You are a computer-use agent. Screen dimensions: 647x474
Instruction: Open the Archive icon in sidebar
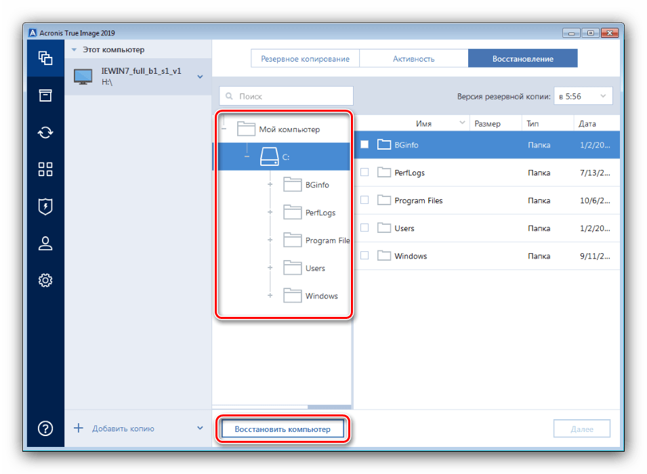point(45,95)
